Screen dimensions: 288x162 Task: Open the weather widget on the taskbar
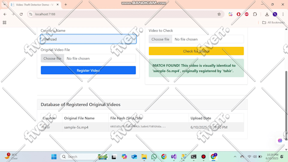[11, 157]
